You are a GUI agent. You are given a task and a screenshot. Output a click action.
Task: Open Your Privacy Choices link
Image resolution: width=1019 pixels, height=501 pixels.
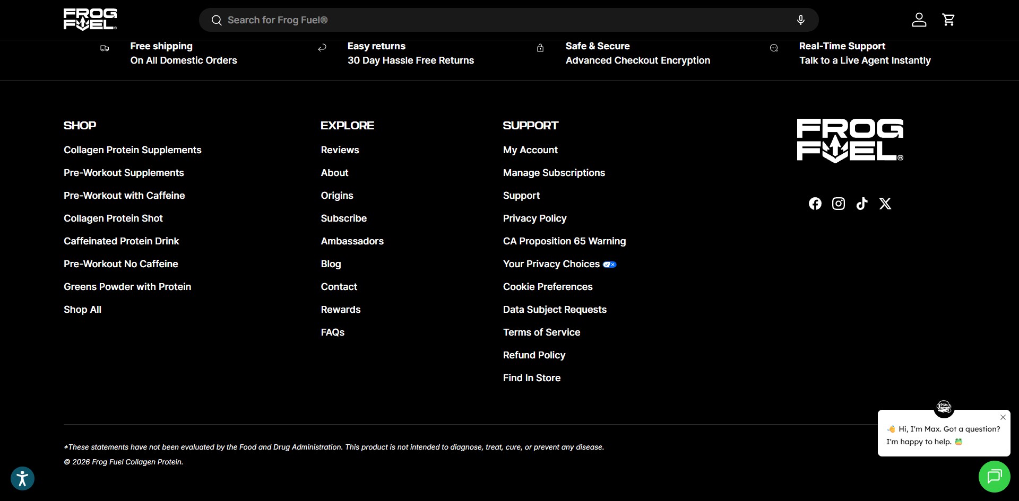click(x=551, y=264)
